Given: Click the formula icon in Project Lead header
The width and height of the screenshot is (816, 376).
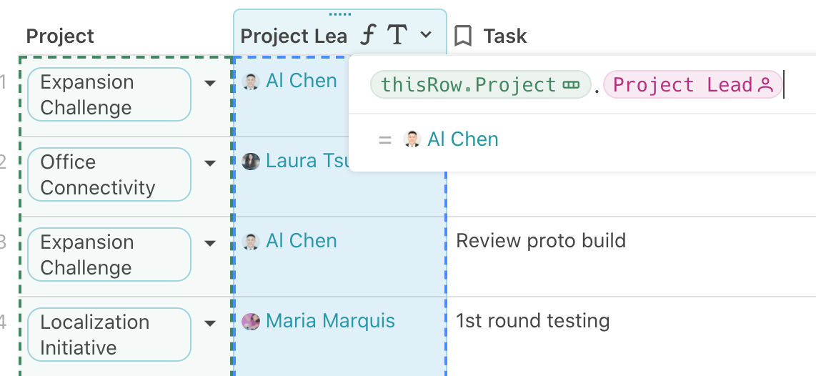Looking at the screenshot, I should (x=369, y=36).
